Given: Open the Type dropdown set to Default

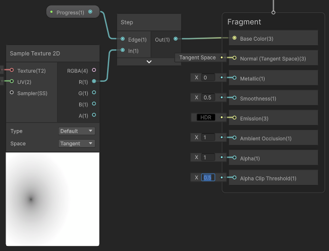Looking at the screenshot, I should click(77, 131).
